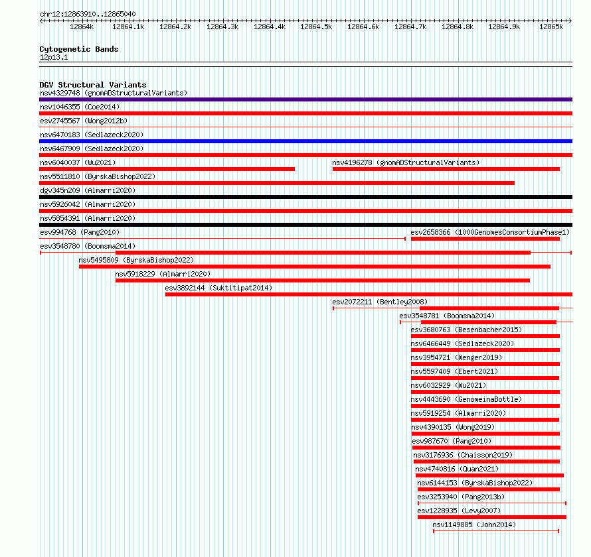Select the black dgv345n209 Almarri2020 bar
The width and height of the screenshot is (591, 557).
(x=305, y=197)
